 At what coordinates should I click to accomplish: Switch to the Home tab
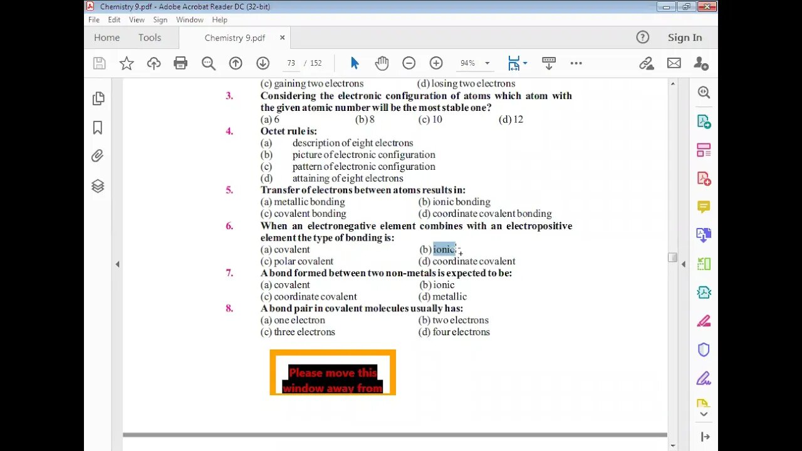tap(107, 38)
